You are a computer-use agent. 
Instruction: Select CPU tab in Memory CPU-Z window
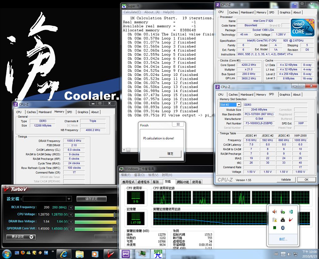tap(19, 112)
